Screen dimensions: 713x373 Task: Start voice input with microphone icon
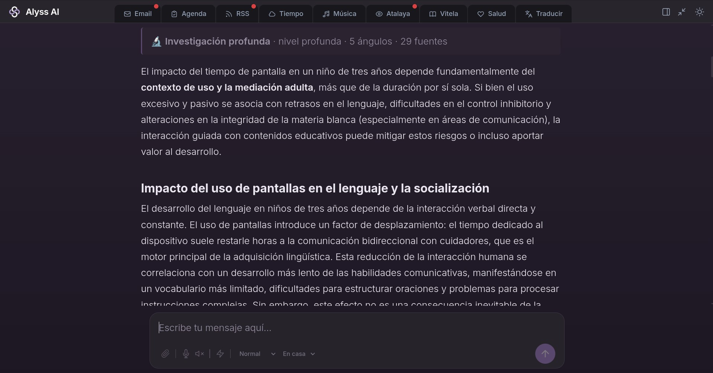pos(186,354)
